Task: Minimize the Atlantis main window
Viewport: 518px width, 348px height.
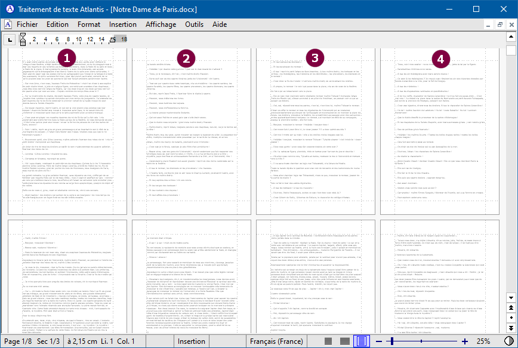Action: click(449, 10)
